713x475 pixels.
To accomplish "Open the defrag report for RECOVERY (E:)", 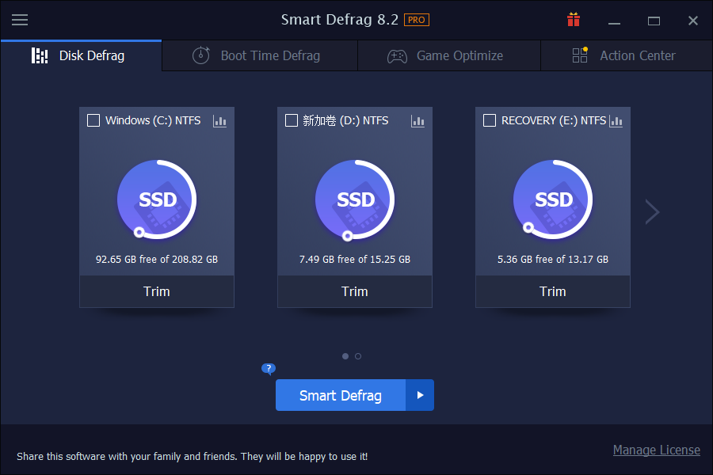I will [616, 120].
